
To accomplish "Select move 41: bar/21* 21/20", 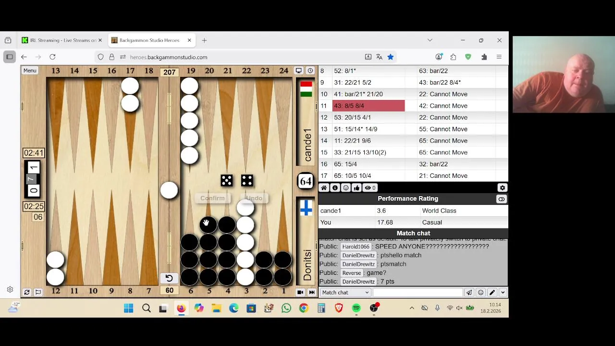I will 369,94.
